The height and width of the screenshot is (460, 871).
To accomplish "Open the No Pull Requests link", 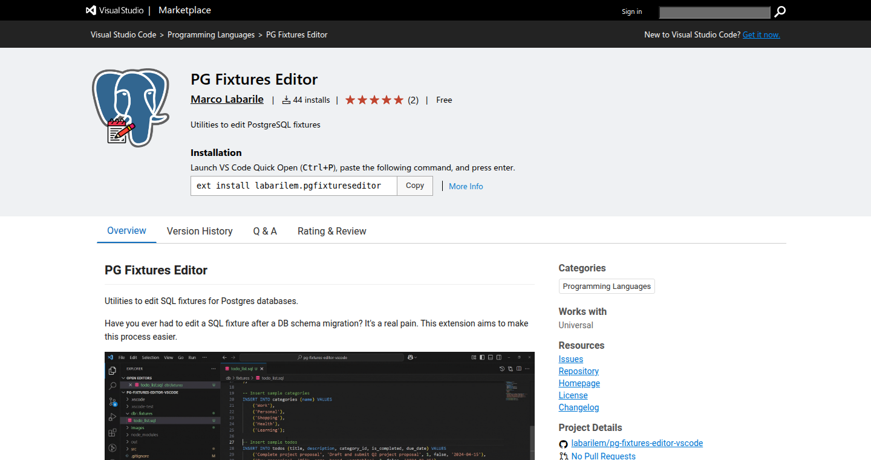I will point(604,456).
